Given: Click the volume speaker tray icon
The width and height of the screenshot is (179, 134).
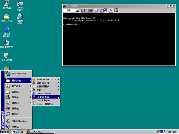Looking at the screenshot, I should (164, 132).
